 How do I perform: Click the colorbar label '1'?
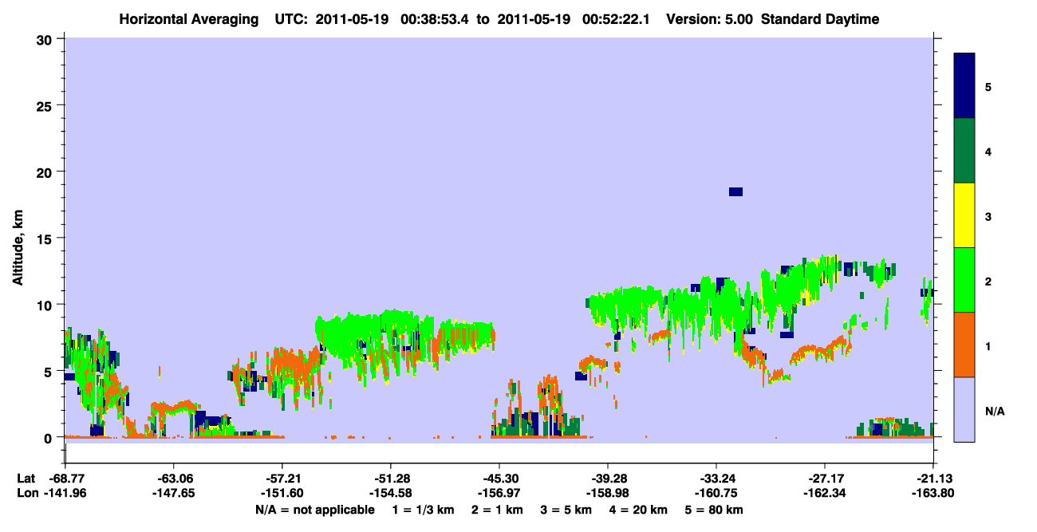pos(988,346)
